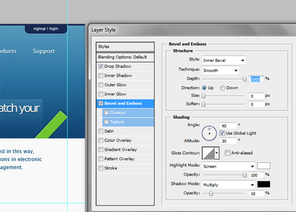The height and width of the screenshot is (212, 296).
Task: Click the white Highlight Mode color swatch
Action: point(264,166)
